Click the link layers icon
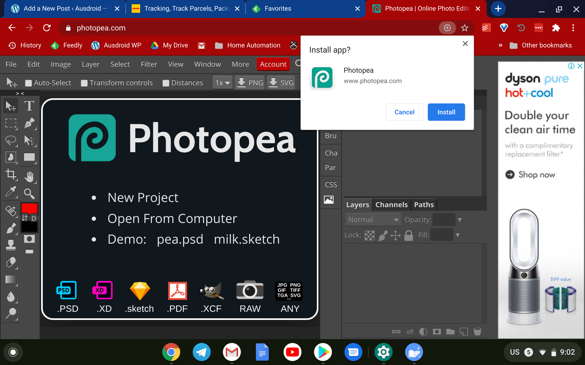 [x=396, y=332]
